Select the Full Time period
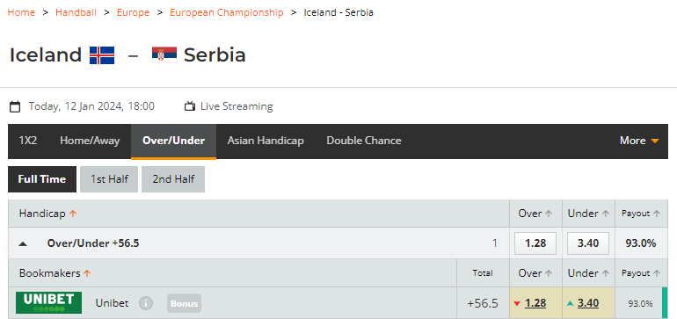The height and width of the screenshot is (319, 677). (42, 179)
